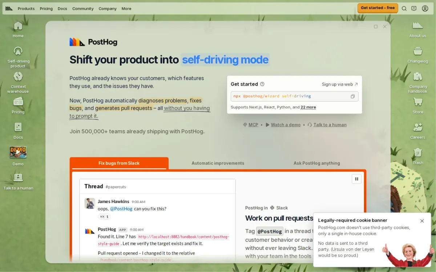Select the Automatic improvements tab
Viewport: 436px width, 272px height.
pyautogui.click(x=218, y=163)
